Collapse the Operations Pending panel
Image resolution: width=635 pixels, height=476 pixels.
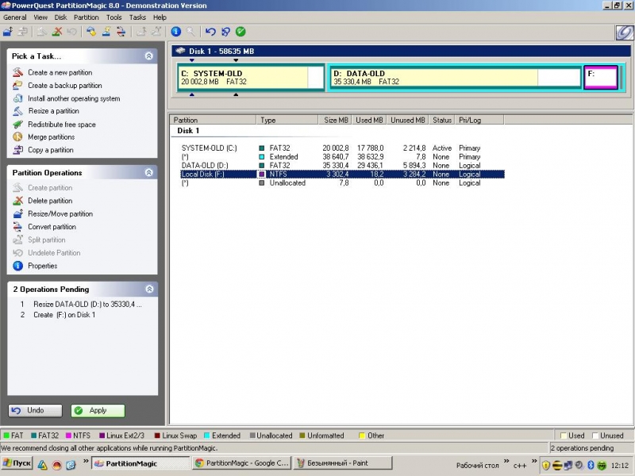tap(148, 290)
